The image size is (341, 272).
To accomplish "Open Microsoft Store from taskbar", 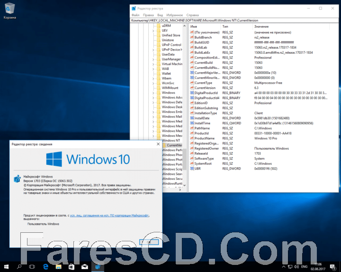I will pyautogui.click(x=72, y=267).
